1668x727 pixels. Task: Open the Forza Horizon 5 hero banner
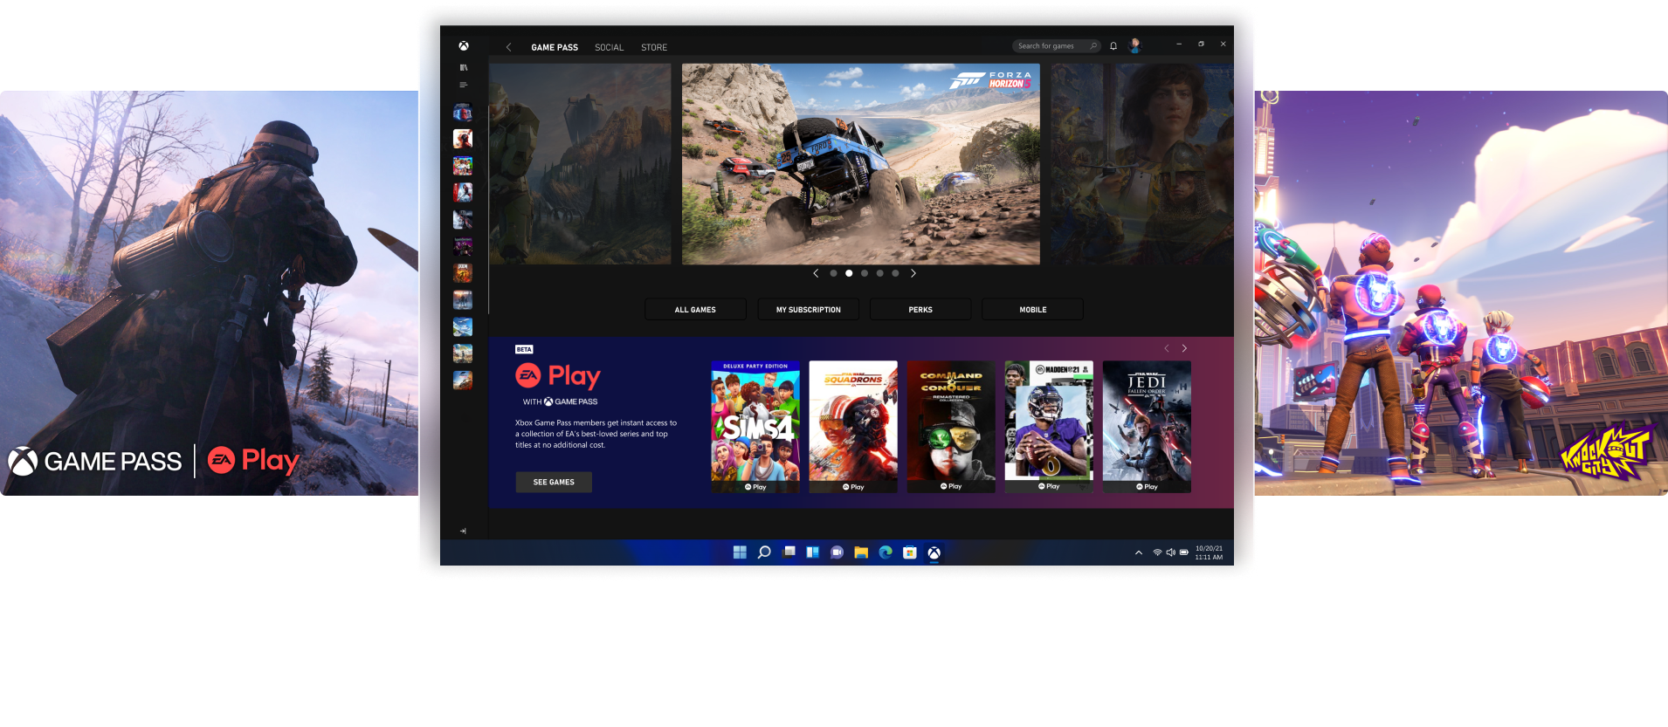tap(860, 164)
